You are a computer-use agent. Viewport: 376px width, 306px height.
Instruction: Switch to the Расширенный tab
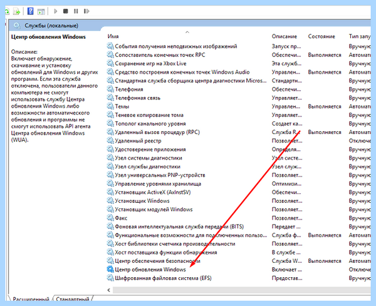31,299
